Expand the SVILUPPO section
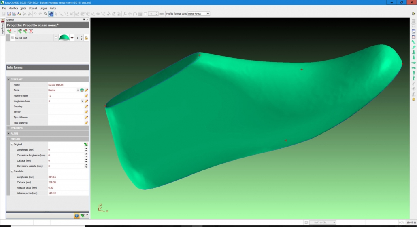This screenshot has width=417, height=227. [9, 128]
